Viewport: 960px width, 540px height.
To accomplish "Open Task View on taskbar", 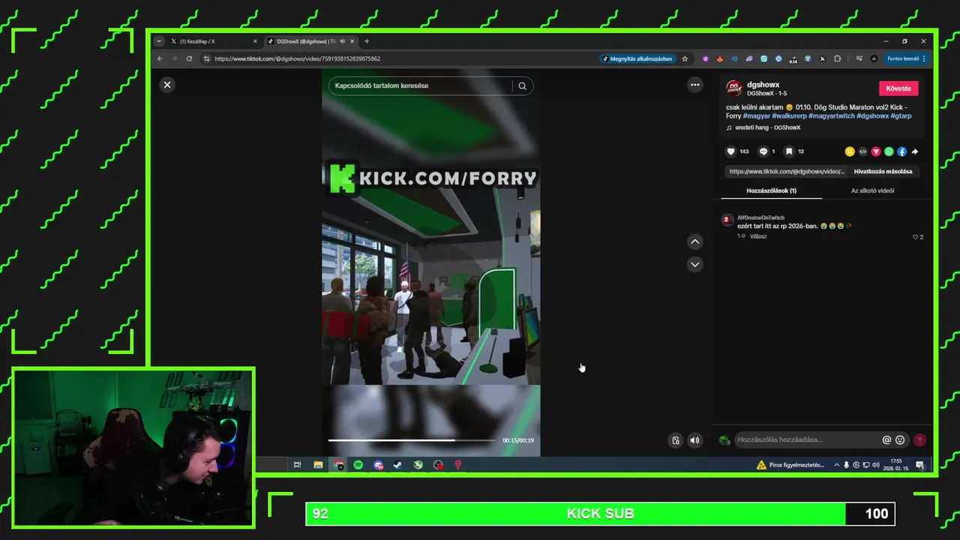I will [x=297, y=465].
